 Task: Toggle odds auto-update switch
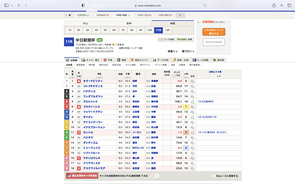tap(155, 176)
